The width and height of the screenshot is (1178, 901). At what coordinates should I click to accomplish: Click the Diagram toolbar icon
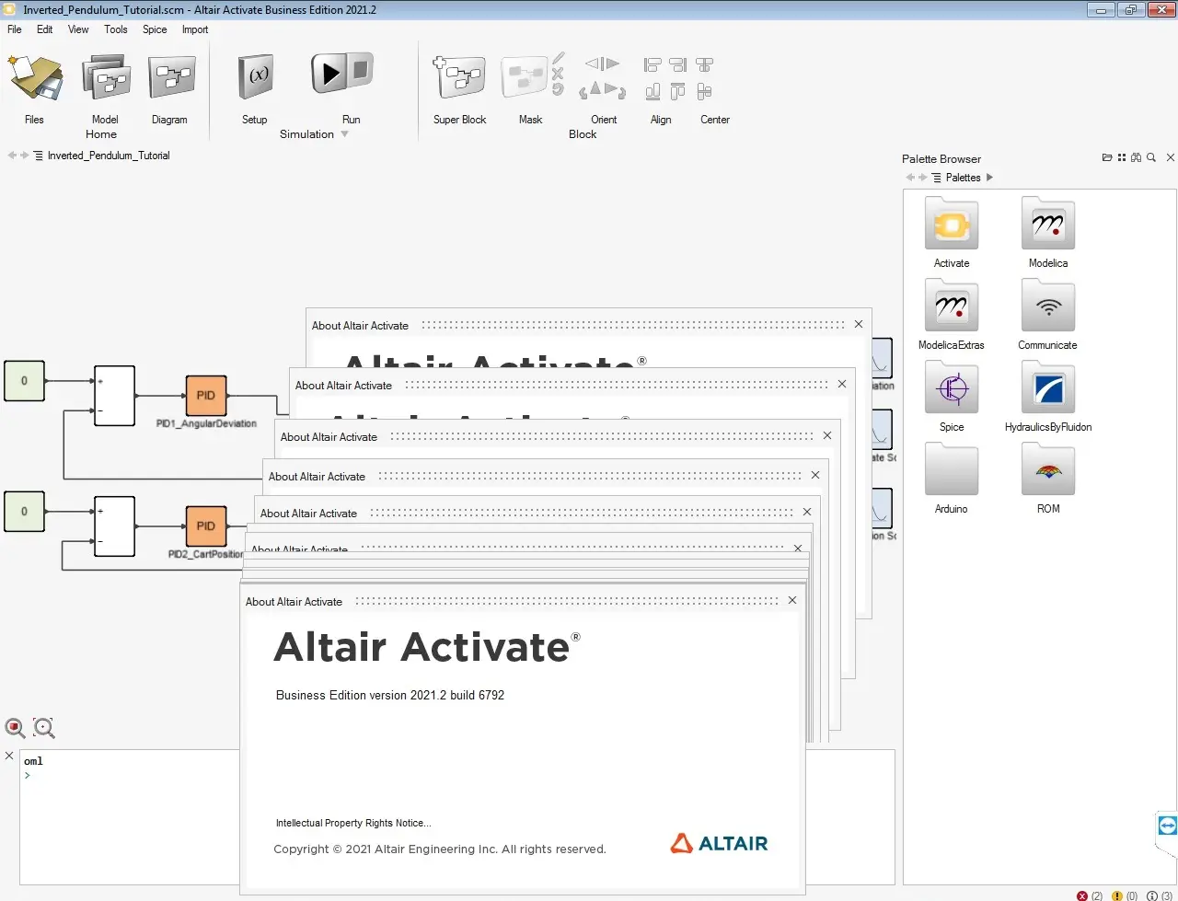(171, 77)
